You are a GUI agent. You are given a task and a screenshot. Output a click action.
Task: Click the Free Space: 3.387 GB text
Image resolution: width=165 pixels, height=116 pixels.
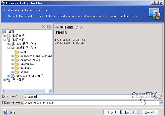click(x=70, y=40)
